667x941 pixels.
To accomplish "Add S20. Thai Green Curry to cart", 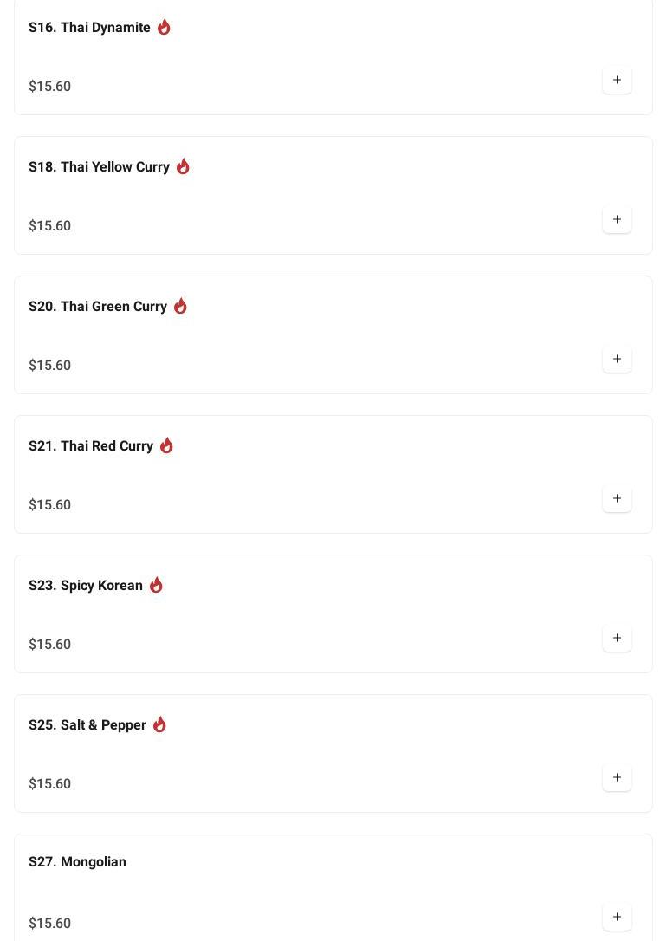I will click(x=617, y=359).
